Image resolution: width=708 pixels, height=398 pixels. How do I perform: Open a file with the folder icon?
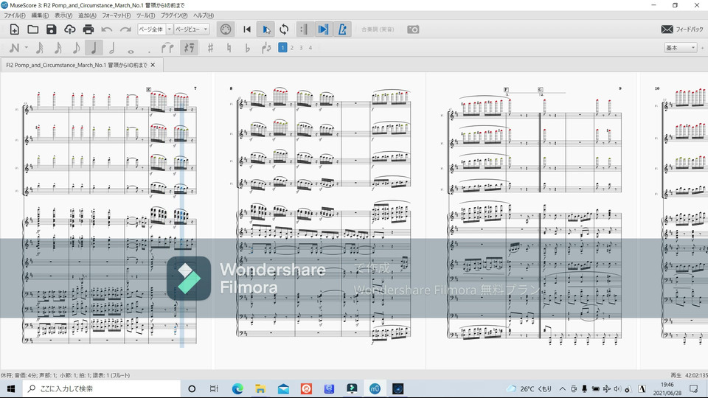(32, 29)
